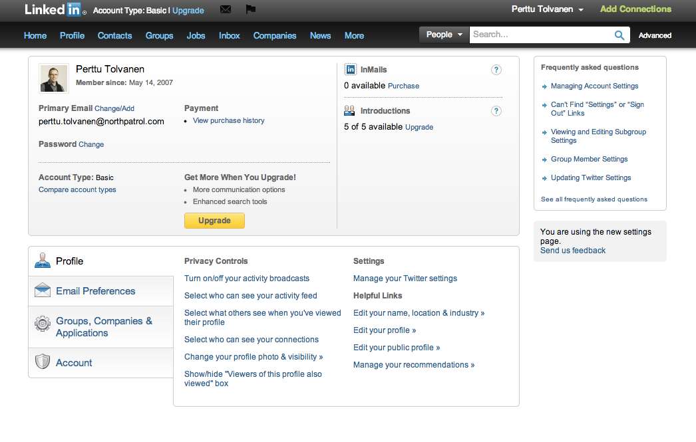Click the Account shield icon

(x=43, y=362)
